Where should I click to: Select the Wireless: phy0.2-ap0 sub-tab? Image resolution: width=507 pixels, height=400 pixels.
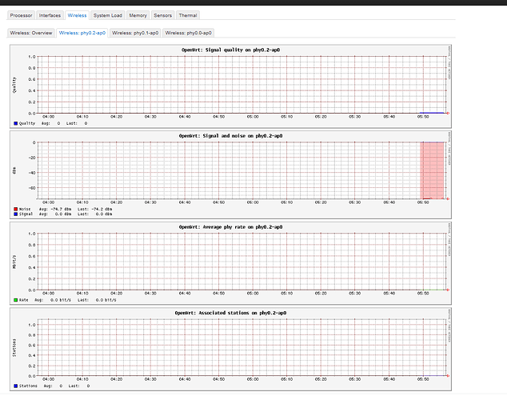pos(82,33)
